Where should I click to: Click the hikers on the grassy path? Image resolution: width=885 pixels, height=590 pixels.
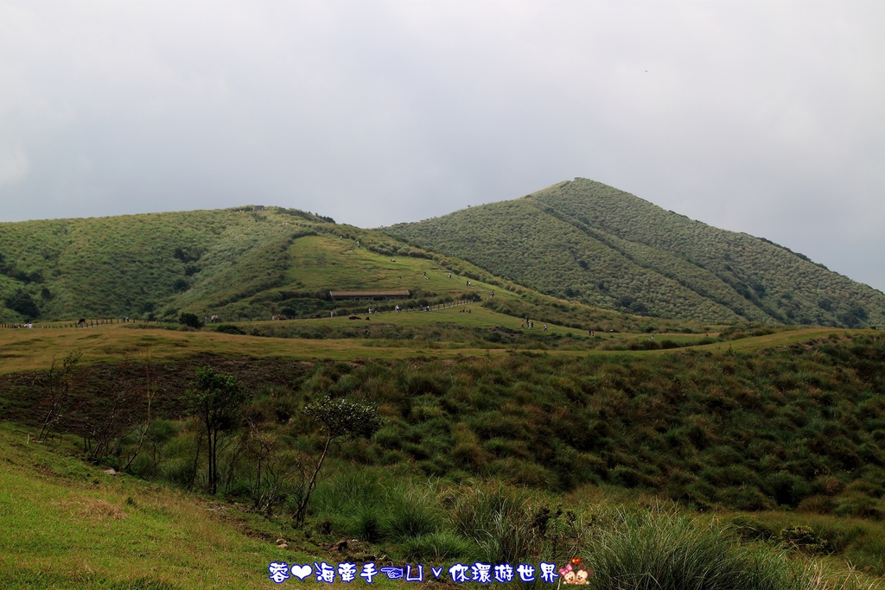(x=527, y=324)
